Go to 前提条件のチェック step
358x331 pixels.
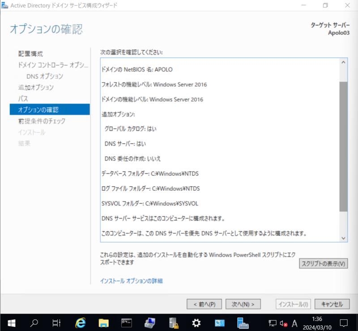(x=42, y=121)
